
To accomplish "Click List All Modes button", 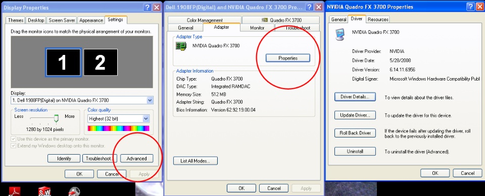I will coord(196,161).
